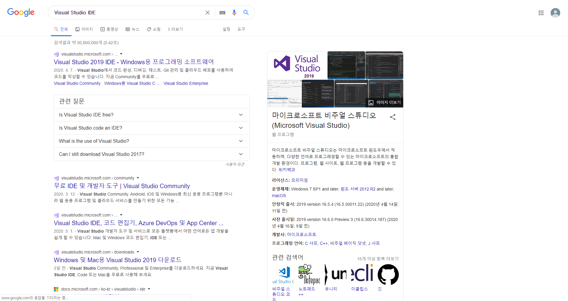Open Visual Studio Code related search icon

[283, 274]
